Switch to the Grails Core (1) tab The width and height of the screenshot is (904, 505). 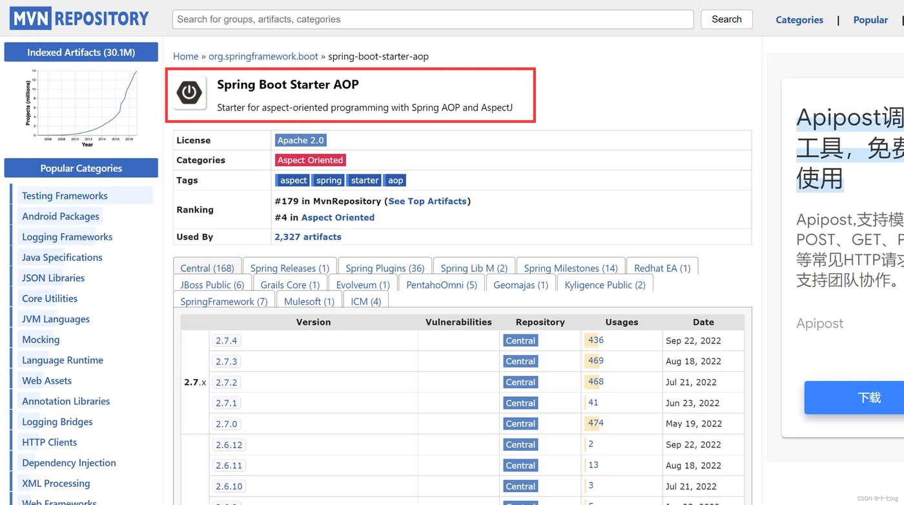(290, 284)
